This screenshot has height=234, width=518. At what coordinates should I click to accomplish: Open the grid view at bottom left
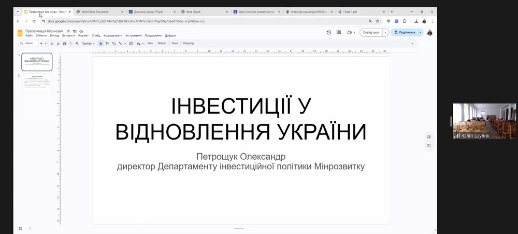(x=20, y=228)
